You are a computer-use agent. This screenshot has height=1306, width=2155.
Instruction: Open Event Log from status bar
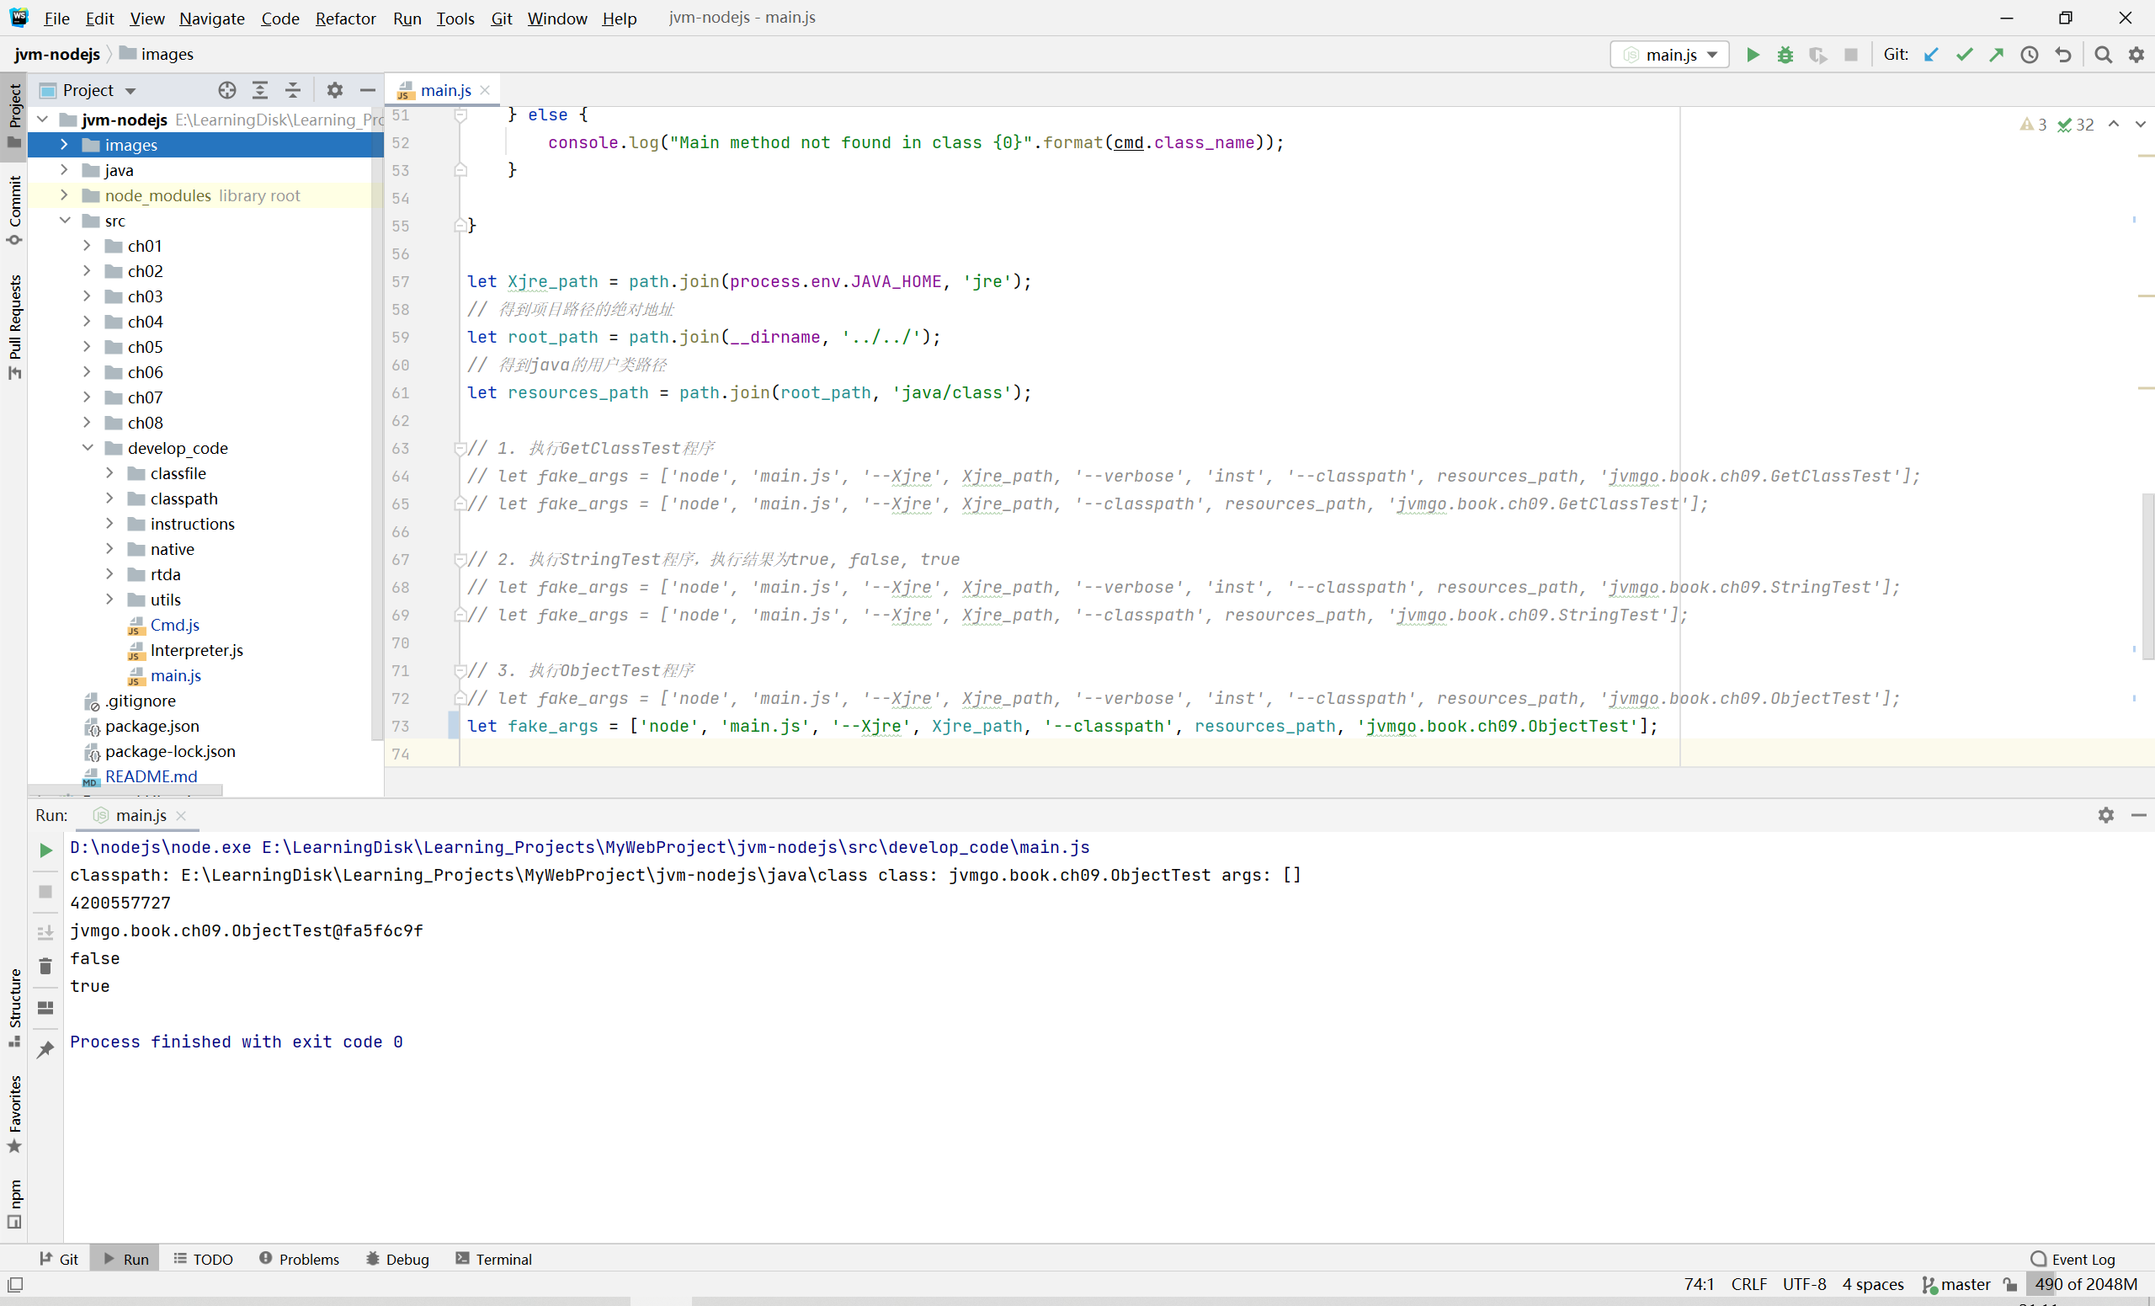coord(2073,1259)
